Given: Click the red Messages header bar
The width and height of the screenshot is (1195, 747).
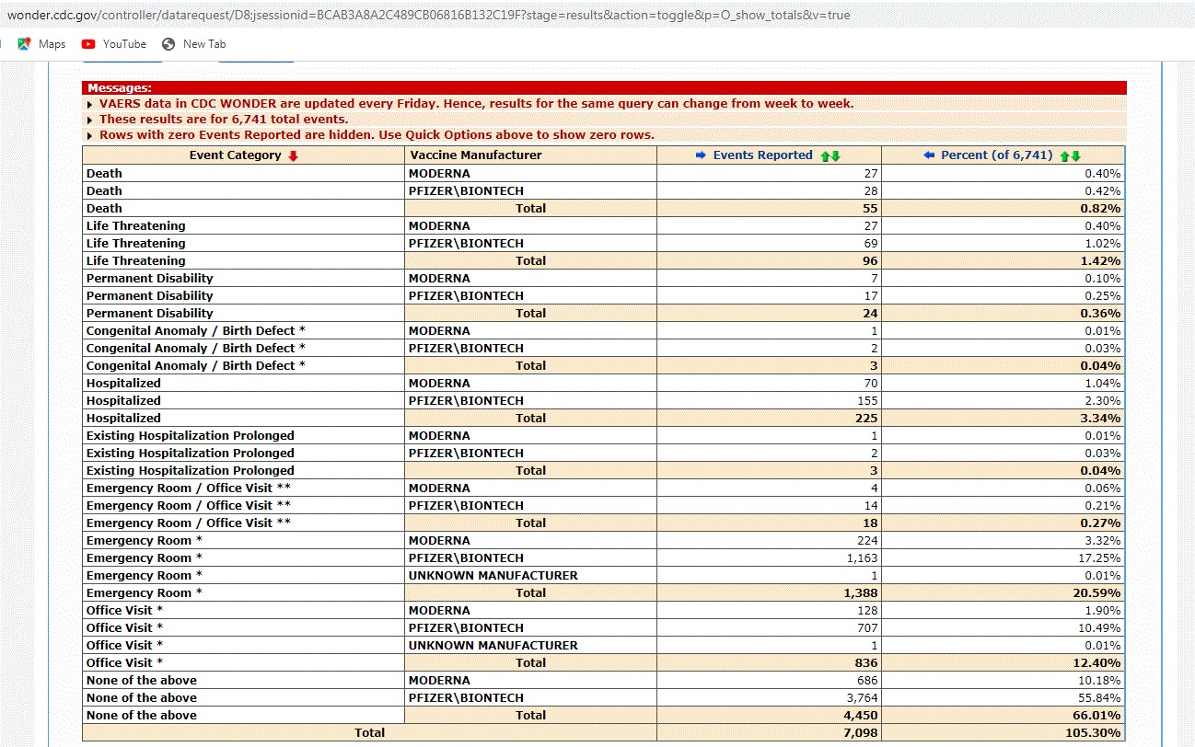Looking at the screenshot, I should tap(605, 88).
